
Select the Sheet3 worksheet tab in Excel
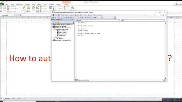tap(19, 98)
